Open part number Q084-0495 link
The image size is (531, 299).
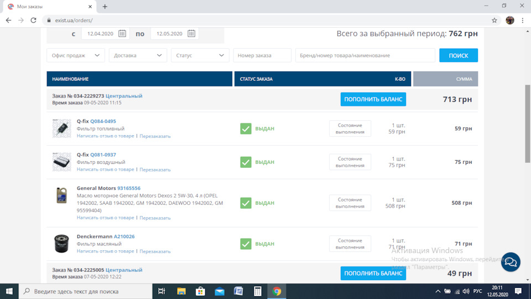pyautogui.click(x=103, y=121)
